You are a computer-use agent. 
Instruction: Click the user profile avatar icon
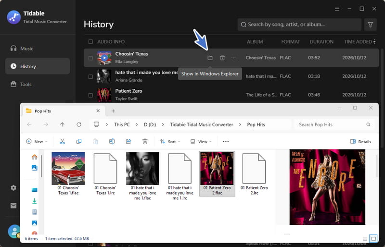coord(14,231)
